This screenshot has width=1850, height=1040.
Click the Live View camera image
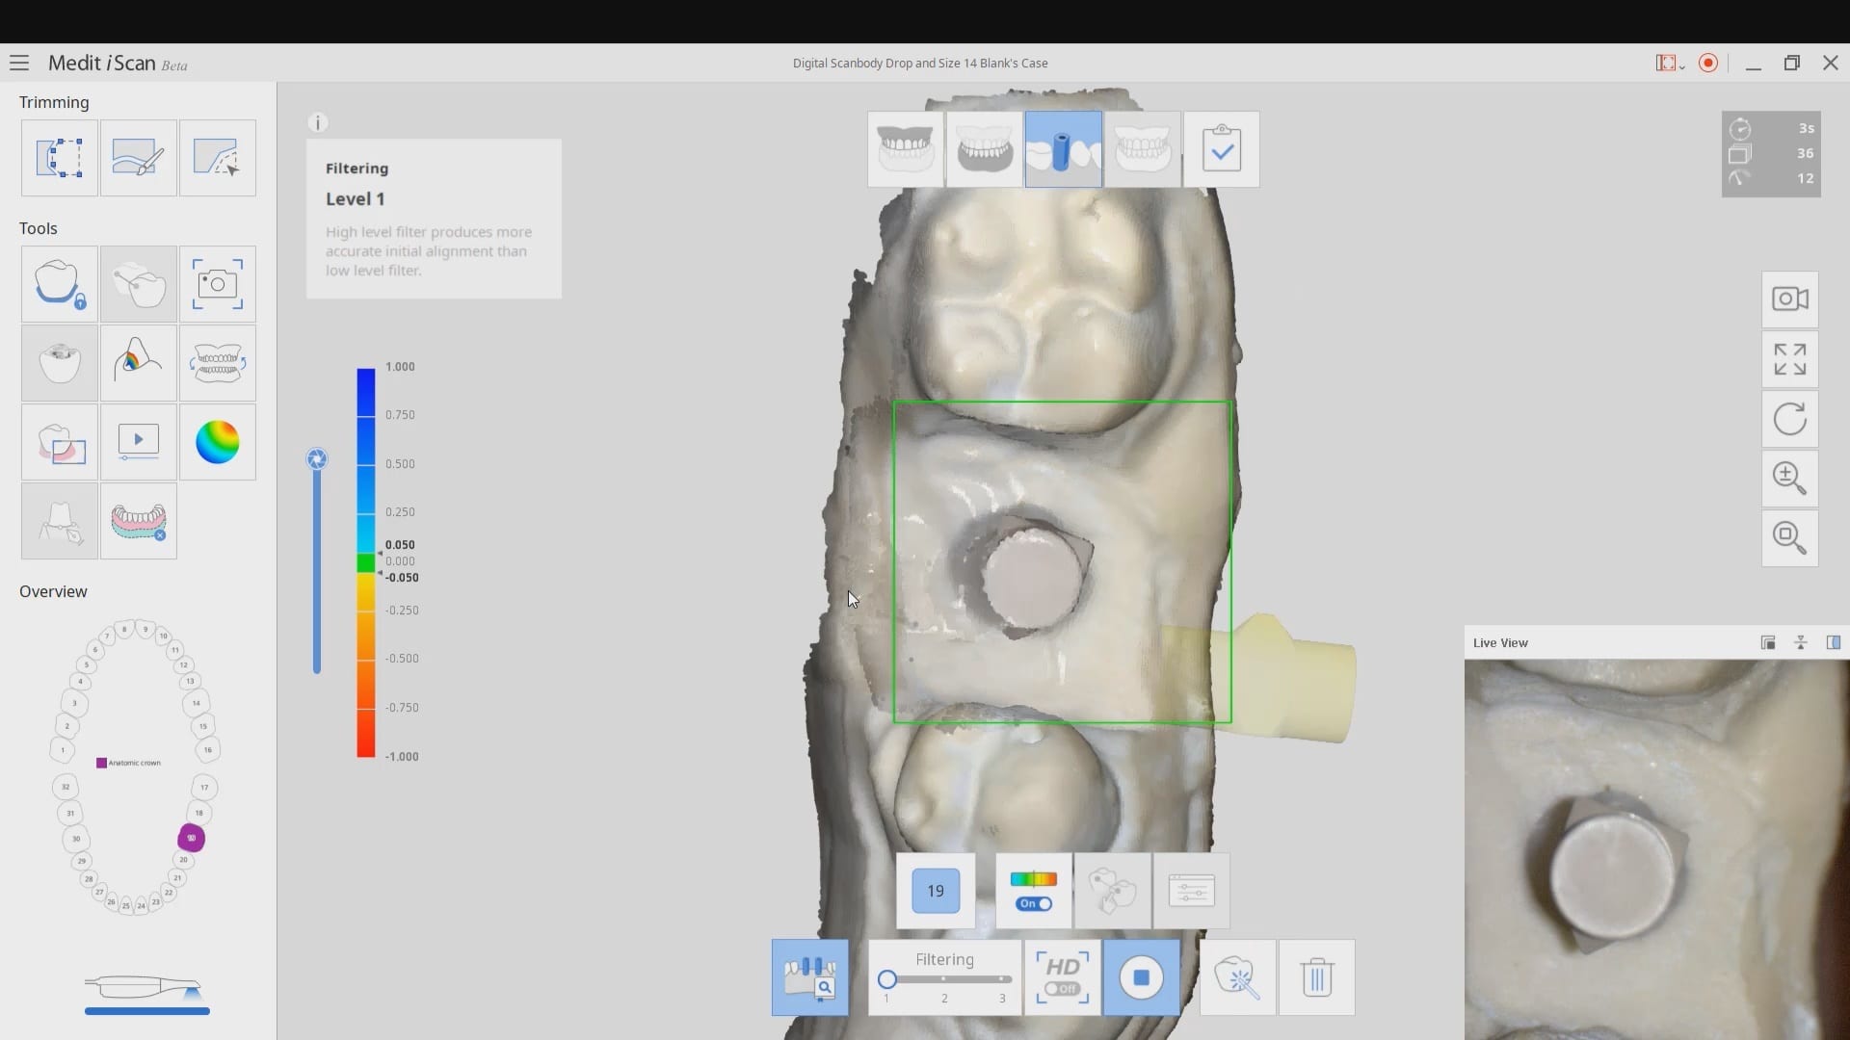[1656, 849]
